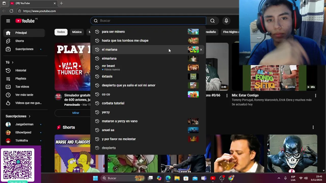Viewport: 326px width, 183px height.
Task: Select suggestion 'corbata tutorial'
Action: point(148,103)
